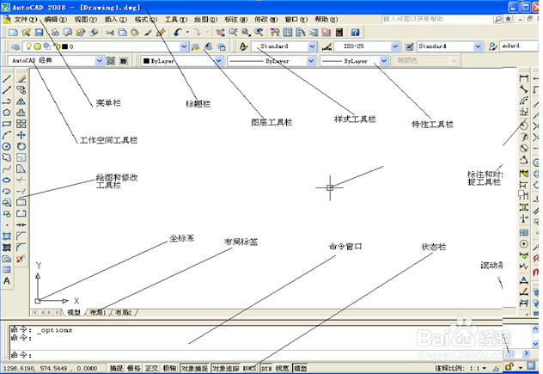The height and width of the screenshot is (374, 543).
Task: Click the help search input field
Action: point(436,19)
